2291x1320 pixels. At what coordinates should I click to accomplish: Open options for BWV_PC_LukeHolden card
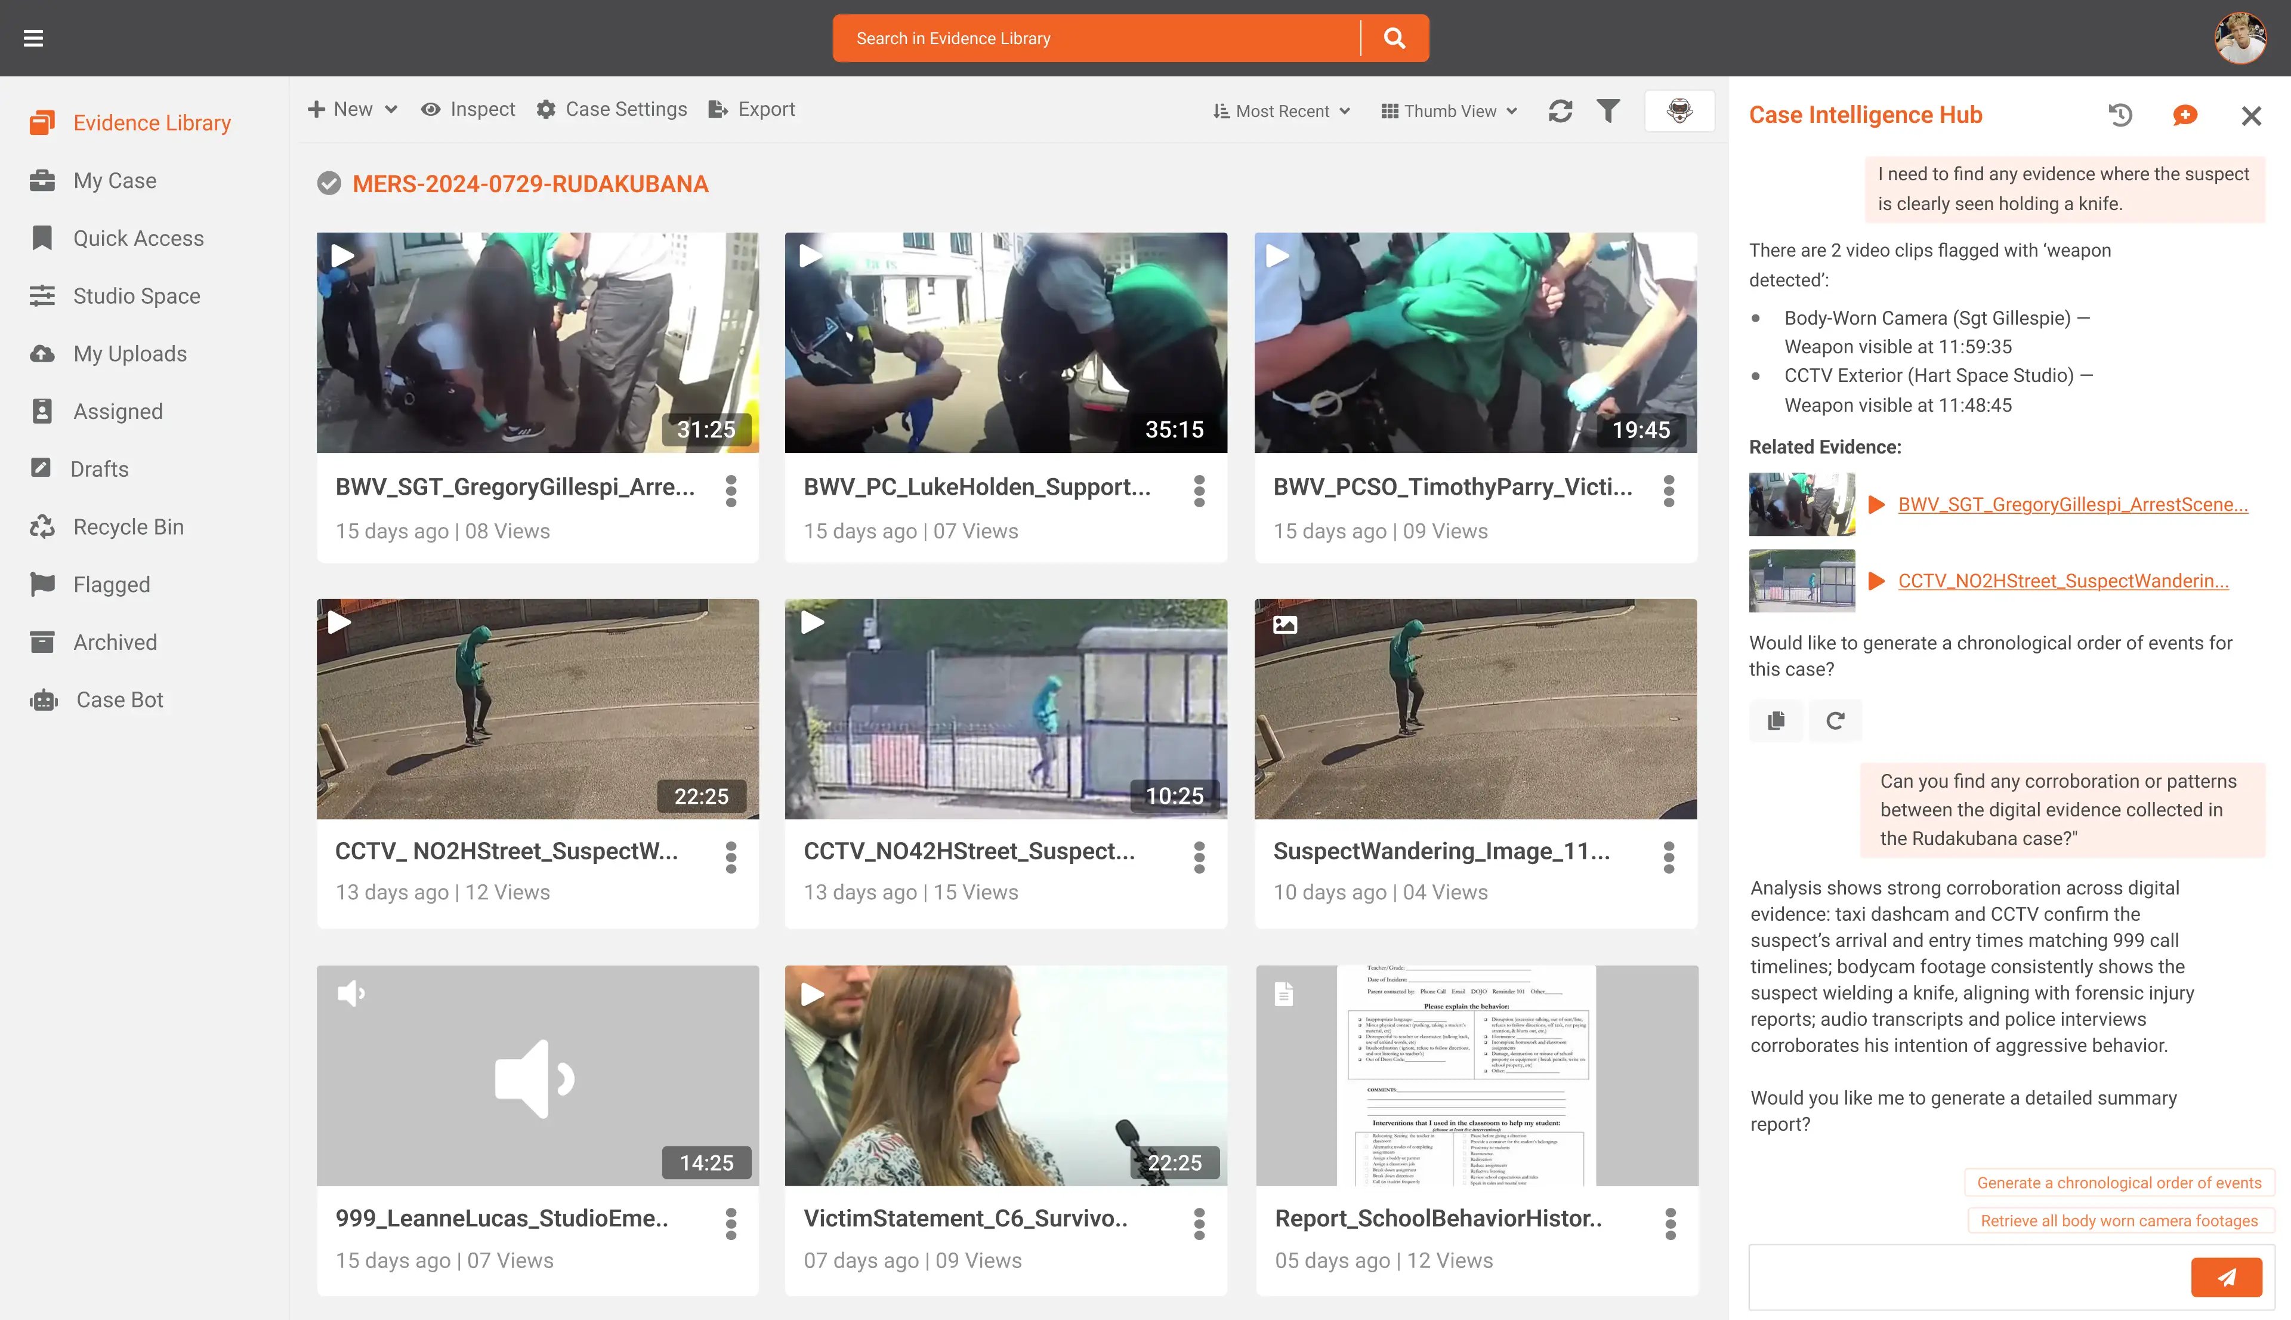pos(1199,491)
